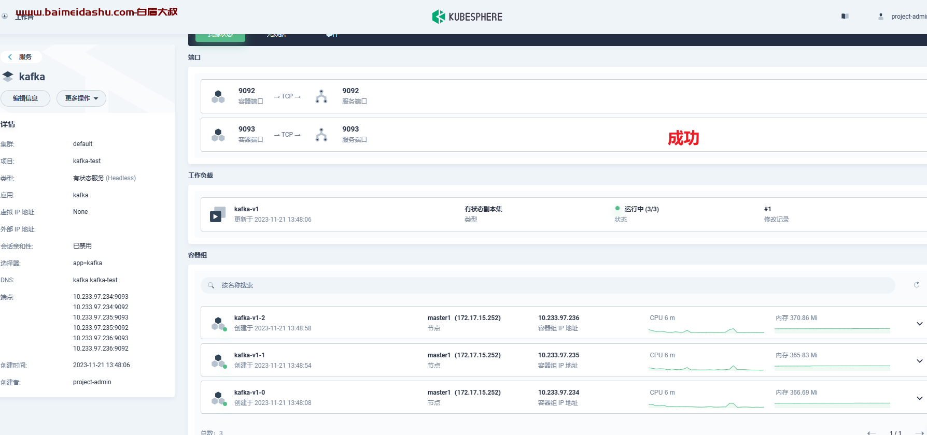Image resolution: width=927 pixels, height=435 pixels.
Task: Click the workbench icon at top left
Action: click(x=5, y=16)
